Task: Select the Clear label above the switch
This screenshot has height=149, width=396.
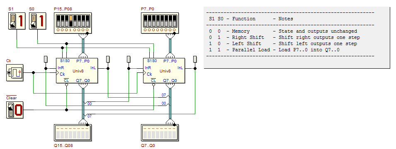Action: (11, 98)
